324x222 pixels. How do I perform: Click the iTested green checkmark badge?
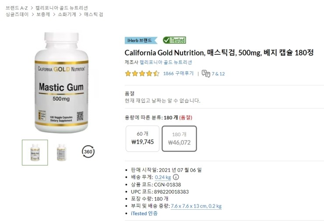174,40
